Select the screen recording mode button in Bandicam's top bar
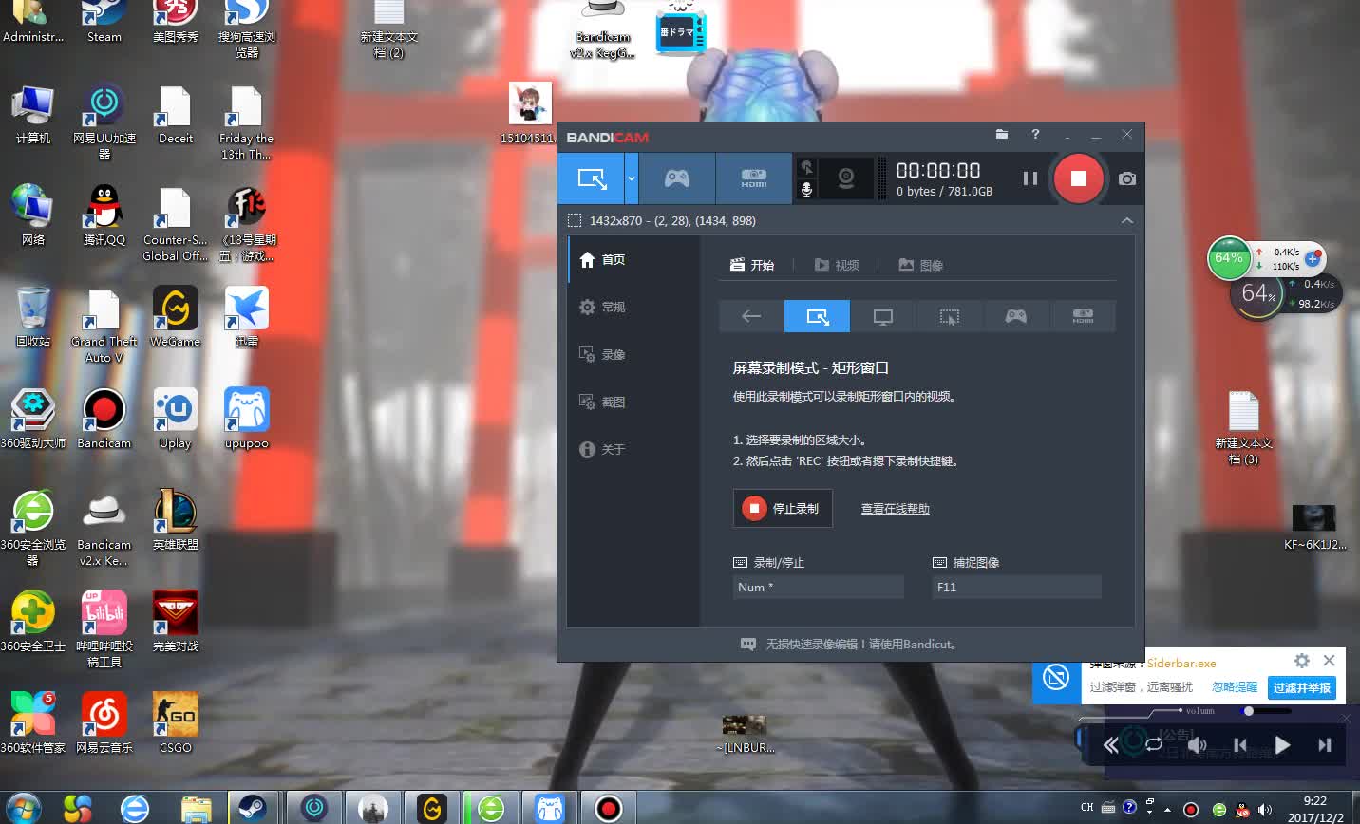This screenshot has height=824, width=1360. click(591, 178)
